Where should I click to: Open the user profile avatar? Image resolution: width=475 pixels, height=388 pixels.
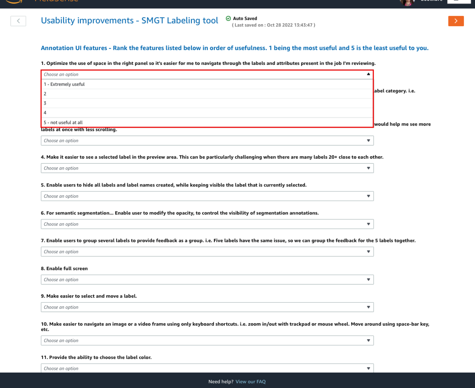407,2
